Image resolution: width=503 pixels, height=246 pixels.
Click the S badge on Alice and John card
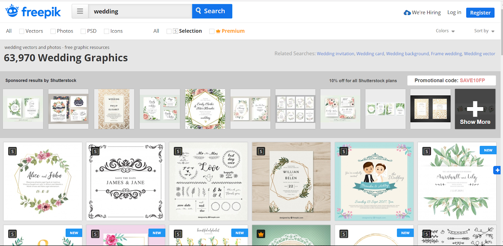pos(12,152)
